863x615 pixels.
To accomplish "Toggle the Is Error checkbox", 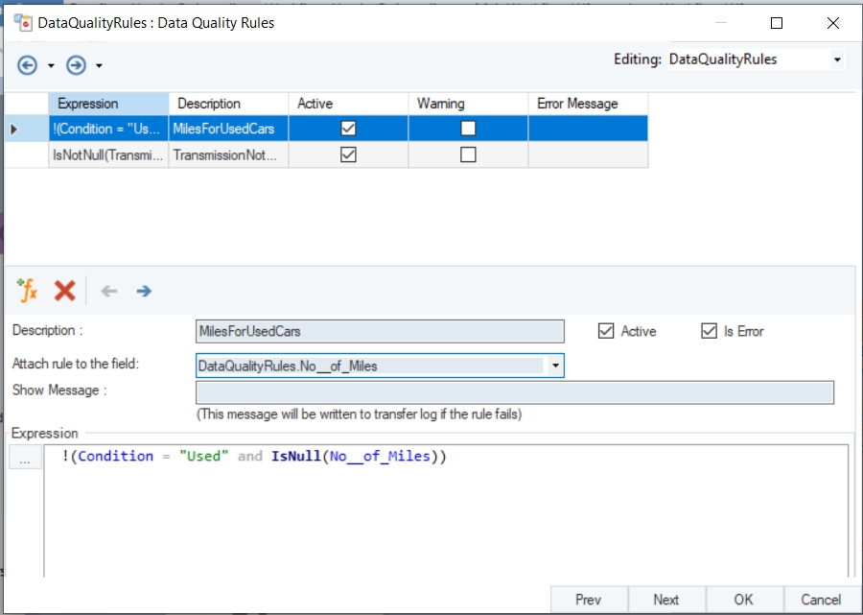I will tap(709, 331).
